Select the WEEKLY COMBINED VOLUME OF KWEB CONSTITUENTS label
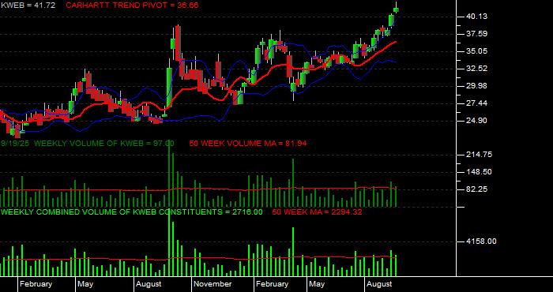The image size is (553, 292). tap(132, 212)
